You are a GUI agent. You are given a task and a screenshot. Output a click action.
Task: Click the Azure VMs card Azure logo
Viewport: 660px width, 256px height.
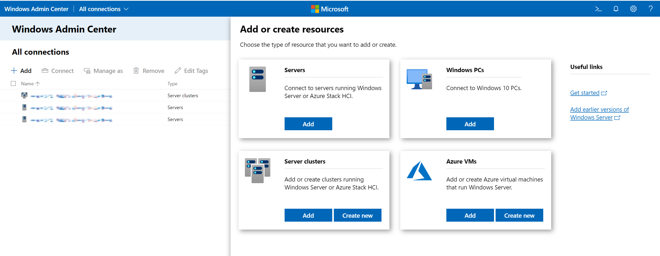[x=419, y=171]
